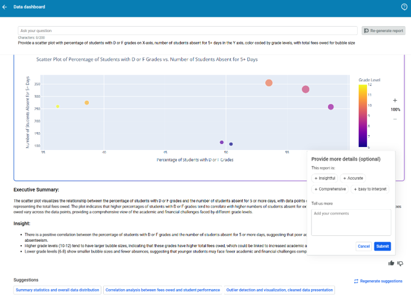Toggle the Easy to interpret chip

370,189
